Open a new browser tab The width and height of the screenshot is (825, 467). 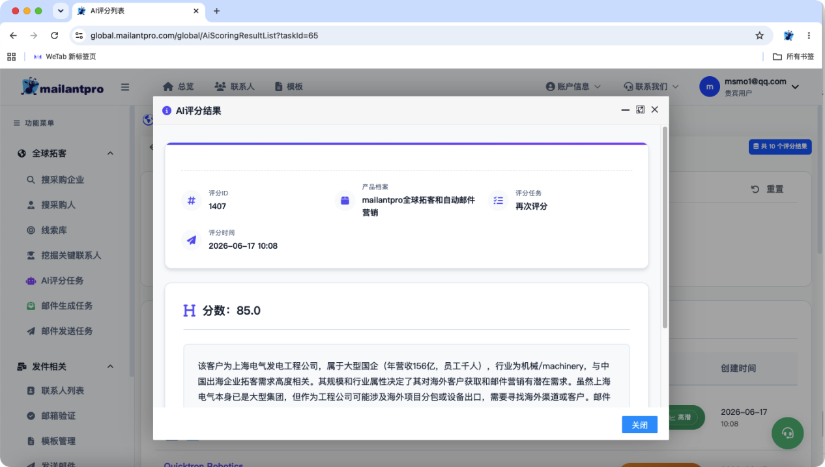tap(217, 11)
